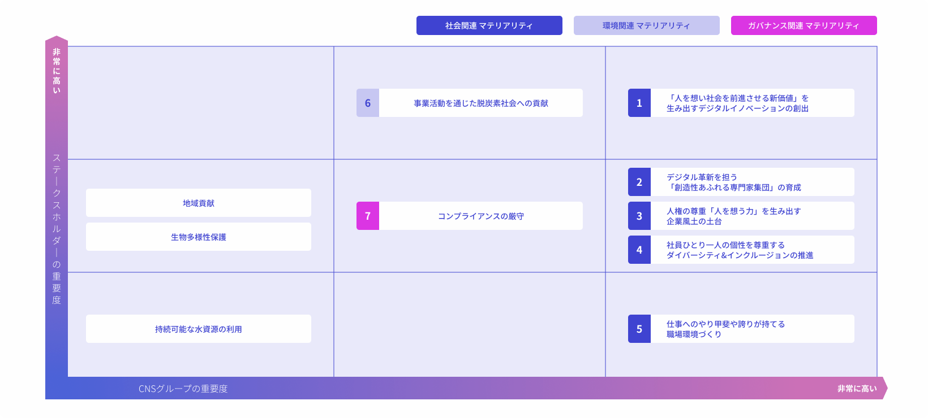Image resolution: width=928 pixels, height=418 pixels.
Task: Click the number 4 badge icon
Action: click(639, 250)
